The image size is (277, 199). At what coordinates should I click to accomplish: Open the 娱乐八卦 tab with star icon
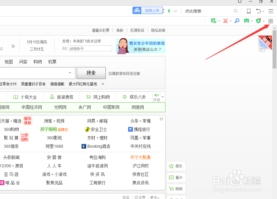click(x=134, y=97)
